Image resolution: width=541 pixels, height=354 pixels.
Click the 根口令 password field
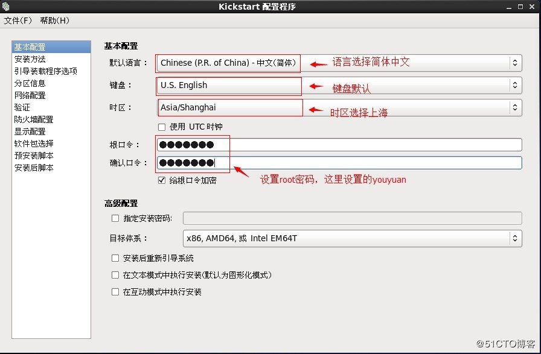[339, 145]
